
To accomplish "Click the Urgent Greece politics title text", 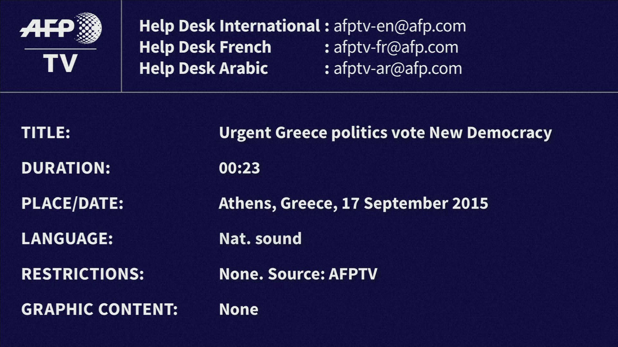I will coord(385,133).
